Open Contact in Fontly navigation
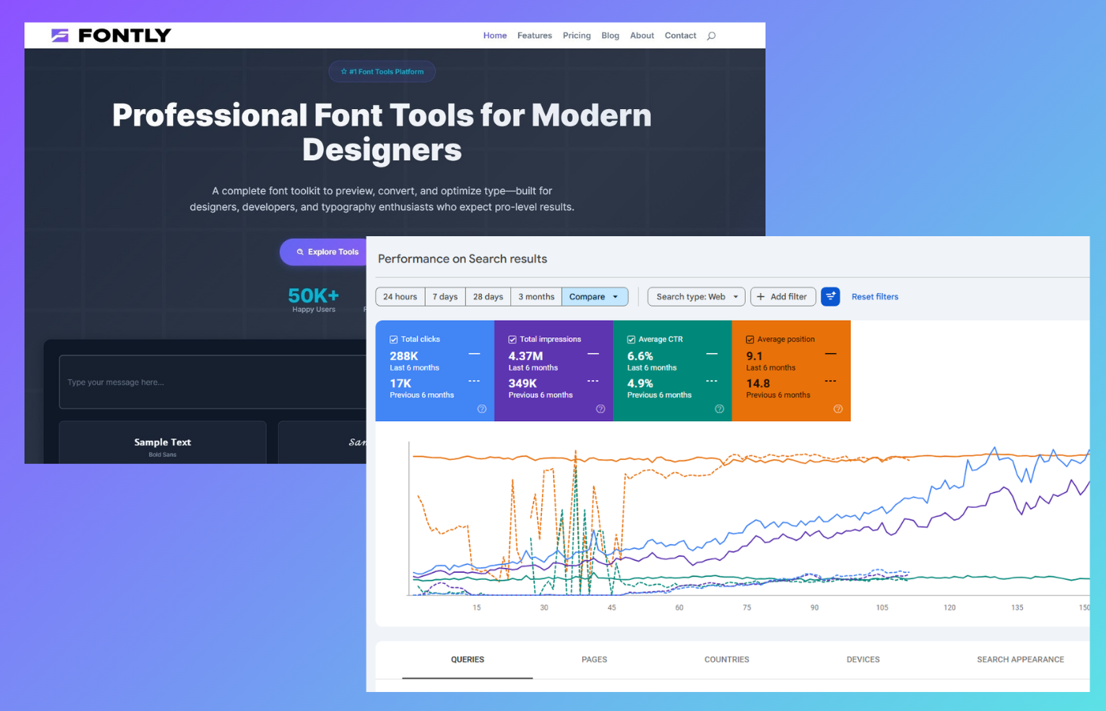The height and width of the screenshot is (711, 1106). click(680, 36)
